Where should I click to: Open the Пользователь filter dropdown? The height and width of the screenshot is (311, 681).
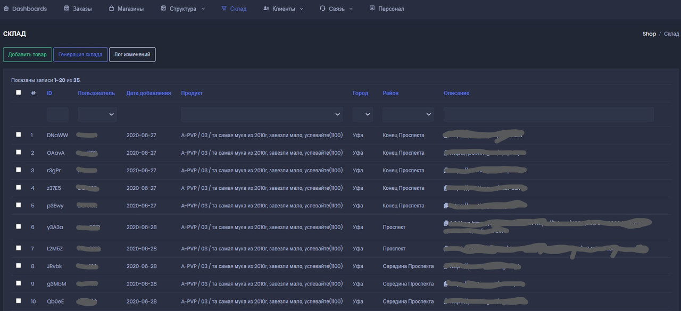97,114
